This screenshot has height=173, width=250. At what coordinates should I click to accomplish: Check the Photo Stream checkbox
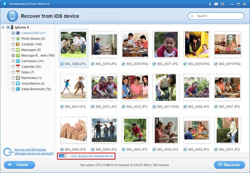[x=13, y=39]
